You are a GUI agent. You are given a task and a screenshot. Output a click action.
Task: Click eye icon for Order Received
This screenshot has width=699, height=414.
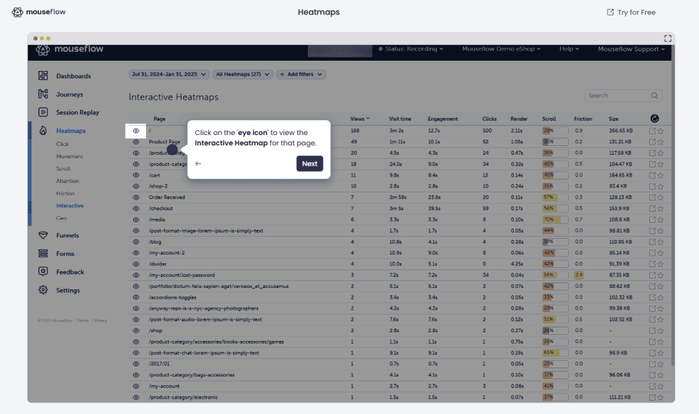point(136,197)
